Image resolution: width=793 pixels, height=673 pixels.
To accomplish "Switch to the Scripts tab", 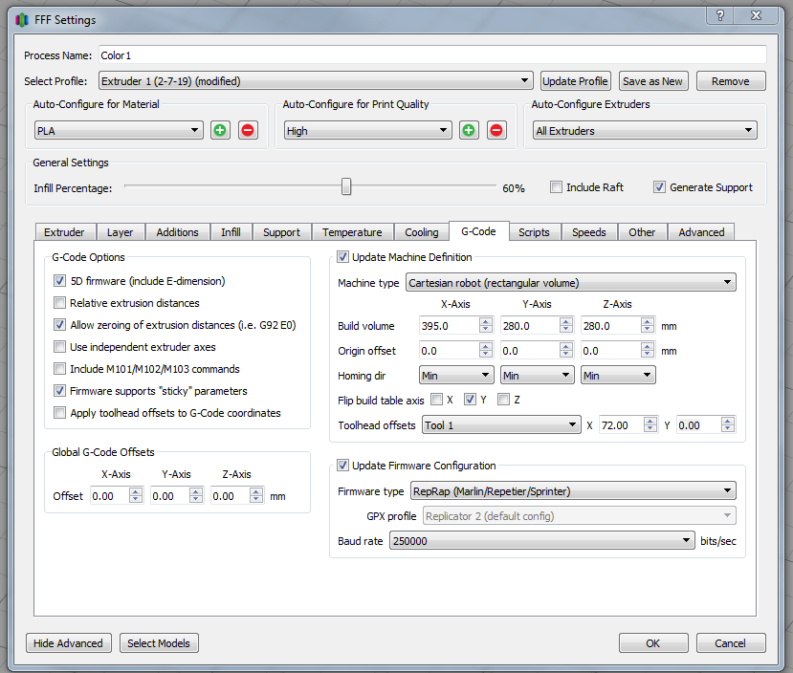I will 534,232.
